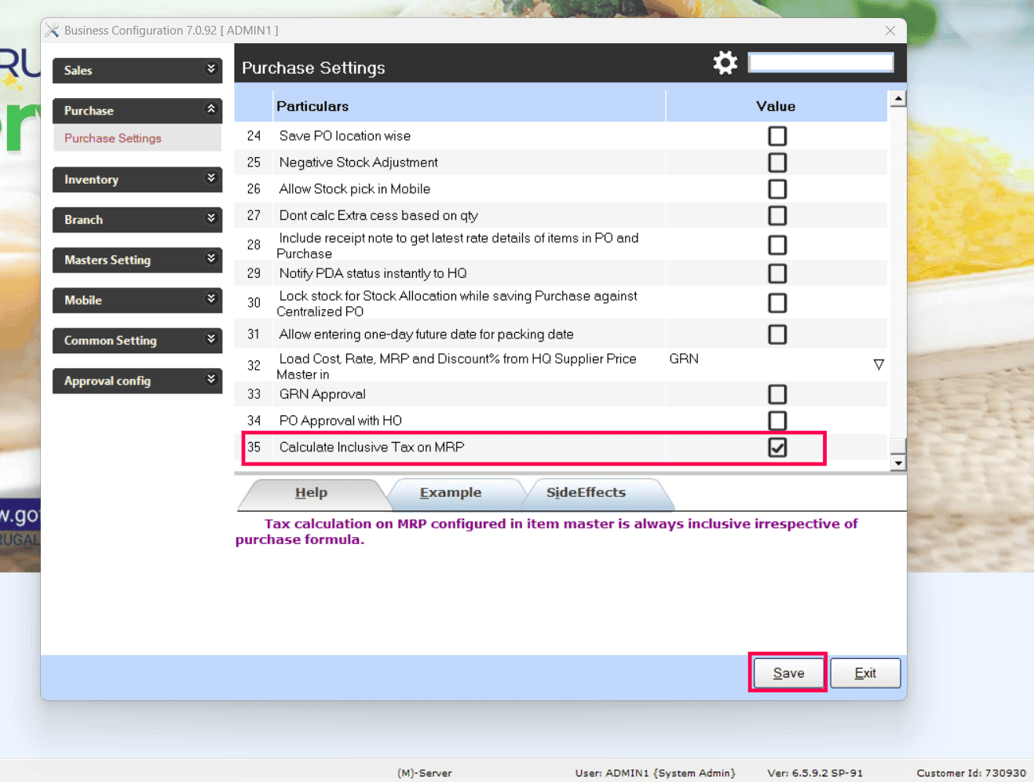This screenshot has width=1034, height=782.
Task: Click 'User: ADMIN1 {System Admin}' in status bar
Action: coord(656,773)
